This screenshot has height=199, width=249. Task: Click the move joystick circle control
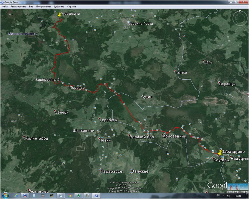pyautogui.click(x=240, y=33)
